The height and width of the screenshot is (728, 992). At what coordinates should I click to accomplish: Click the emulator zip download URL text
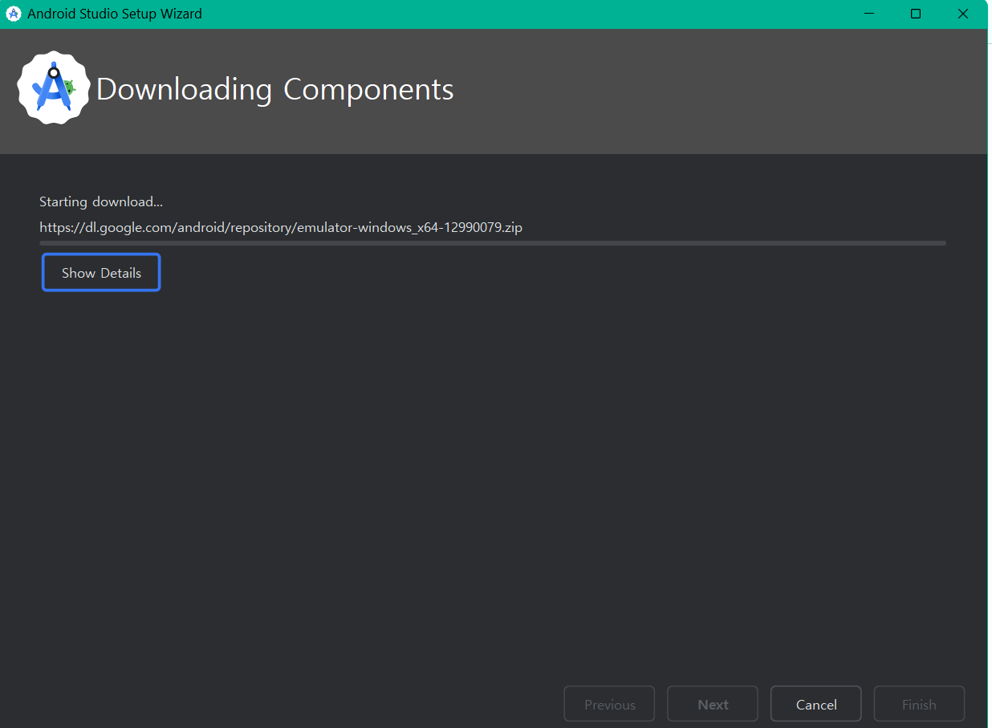pyautogui.click(x=281, y=227)
